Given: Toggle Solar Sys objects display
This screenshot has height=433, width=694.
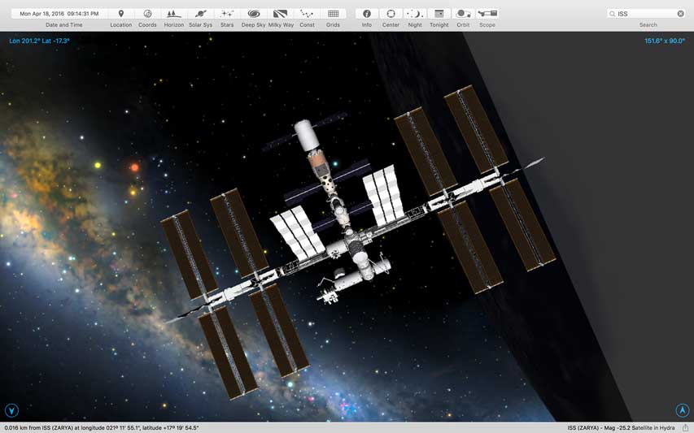Looking at the screenshot, I should click(200, 14).
